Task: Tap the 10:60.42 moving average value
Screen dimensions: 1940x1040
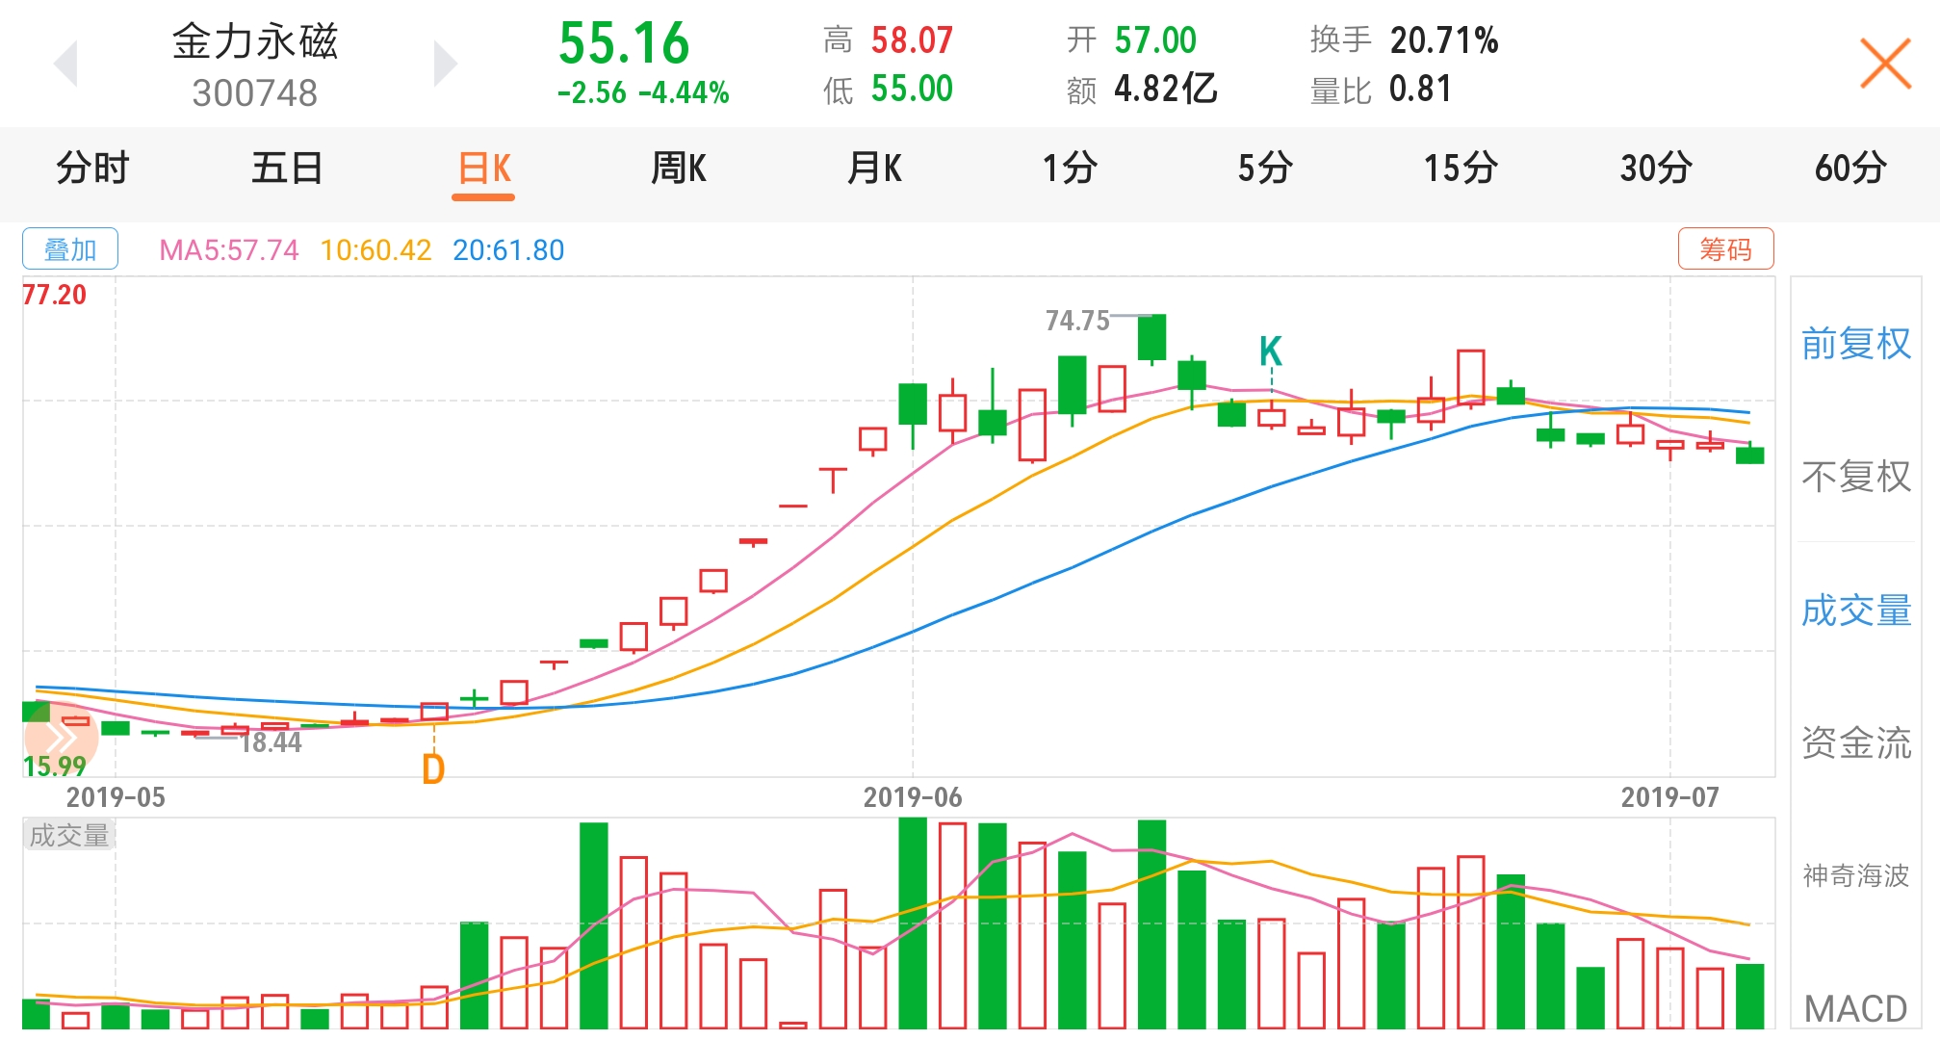Action: pyautogui.click(x=375, y=250)
